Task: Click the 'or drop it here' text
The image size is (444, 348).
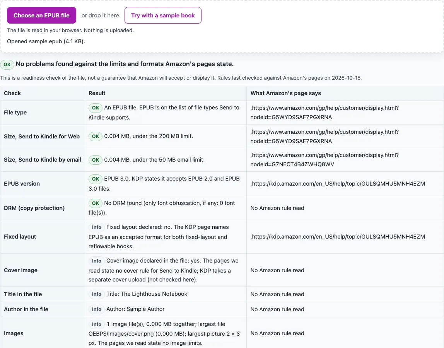Action: 100,15
